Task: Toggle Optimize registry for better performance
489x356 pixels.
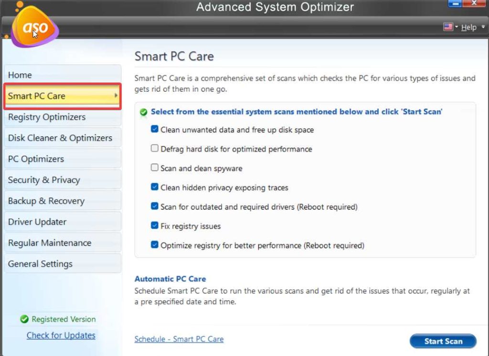Action: click(x=154, y=245)
